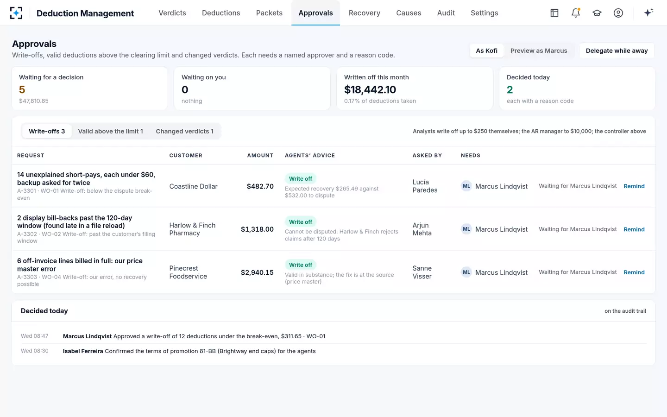Switch to the Causes tab
The width and height of the screenshot is (667, 417).
pyautogui.click(x=409, y=13)
